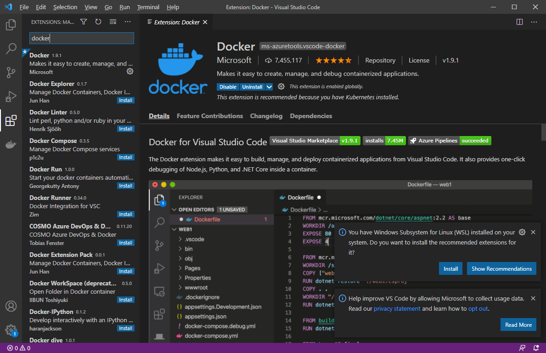Image resolution: width=546 pixels, height=353 pixels.
Task: Click the Microsoft publisher name
Action: coord(234,60)
